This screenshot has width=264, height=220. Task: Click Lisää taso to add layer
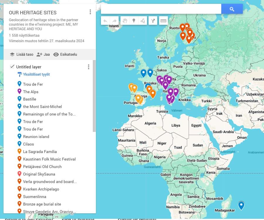coord(21,54)
